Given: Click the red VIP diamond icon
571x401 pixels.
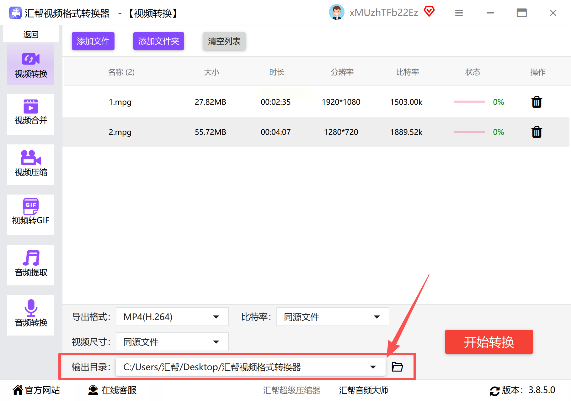Looking at the screenshot, I should [x=429, y=12].
